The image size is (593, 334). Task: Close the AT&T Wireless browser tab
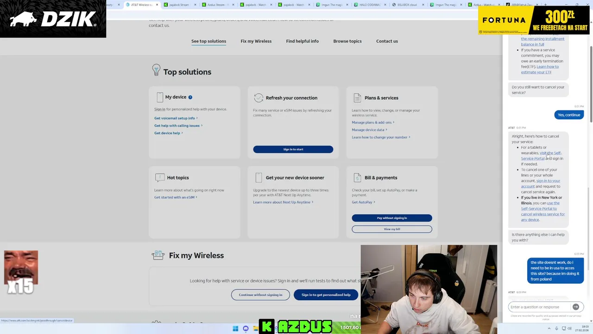pyautogui.click(x=157, y=5)
